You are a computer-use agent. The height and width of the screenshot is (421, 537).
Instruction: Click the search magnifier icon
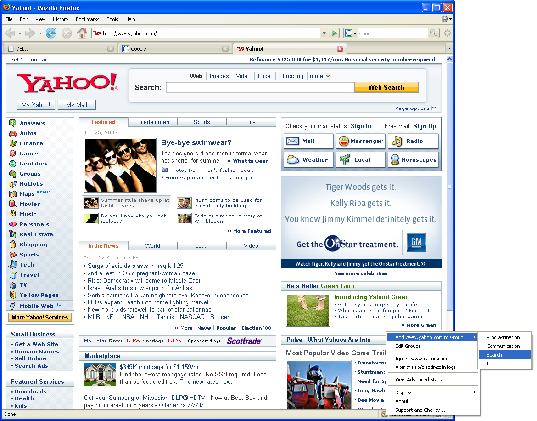pos(433,33)
